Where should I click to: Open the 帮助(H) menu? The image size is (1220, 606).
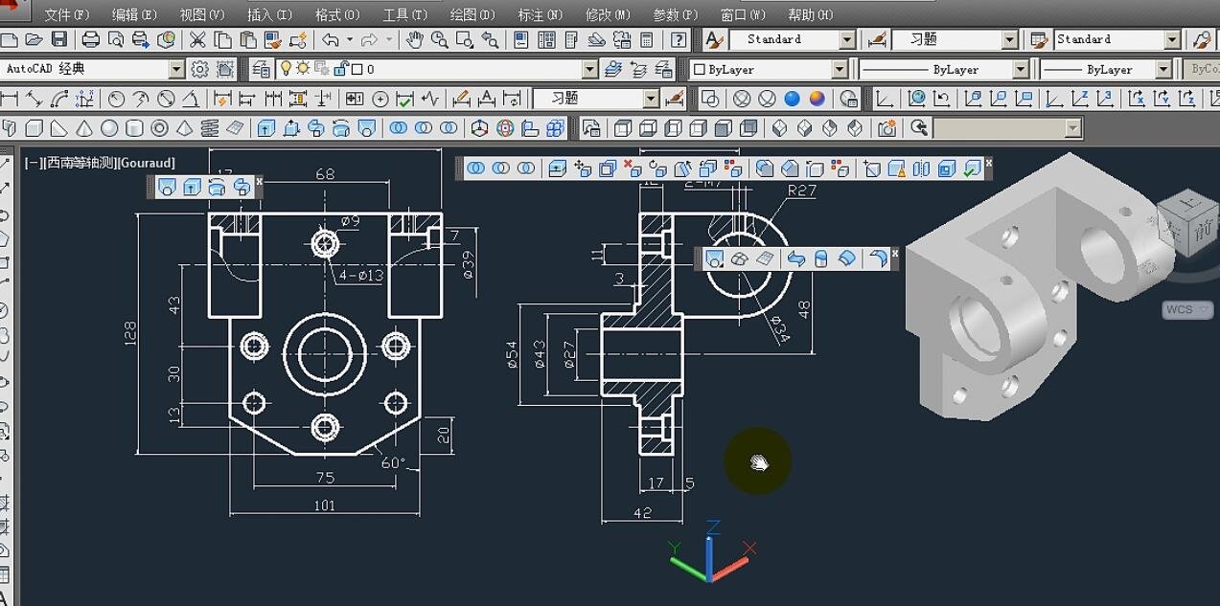tap(811, 14)
